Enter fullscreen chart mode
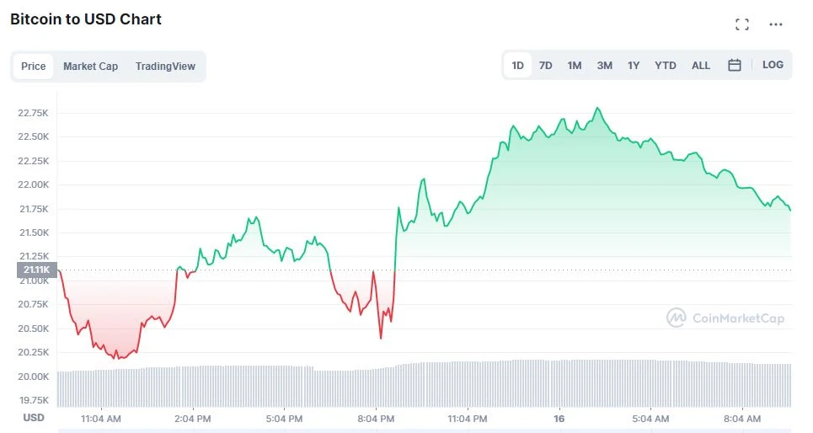This screenshot has height=433, width=813. pos(742,24)
